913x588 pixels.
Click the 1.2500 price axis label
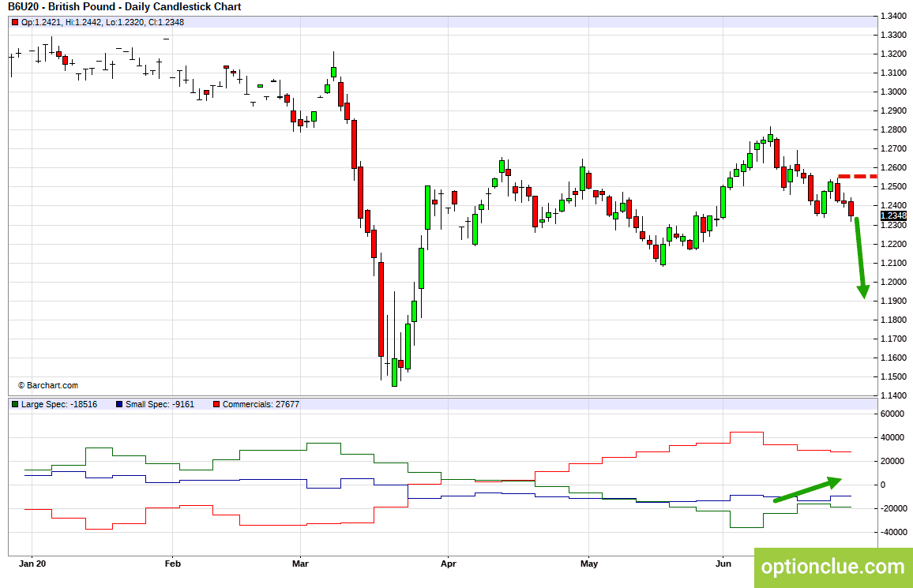click(893, 187)
